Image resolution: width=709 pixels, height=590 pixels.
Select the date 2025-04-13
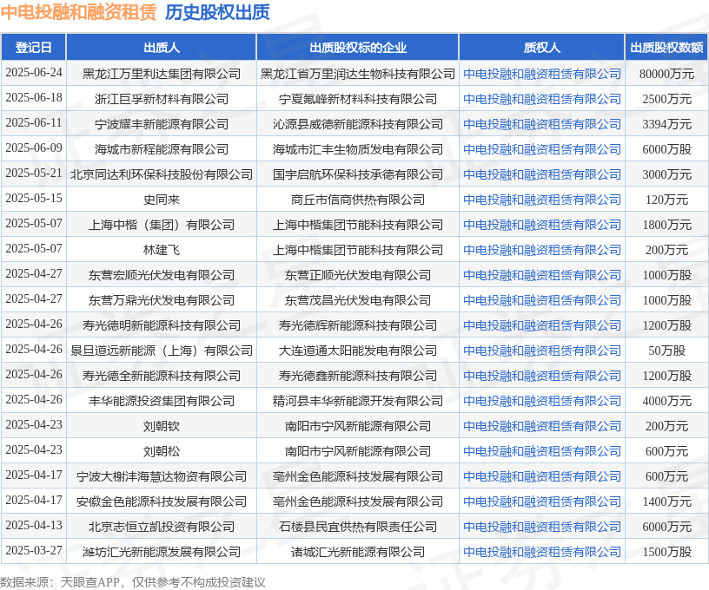34,526
